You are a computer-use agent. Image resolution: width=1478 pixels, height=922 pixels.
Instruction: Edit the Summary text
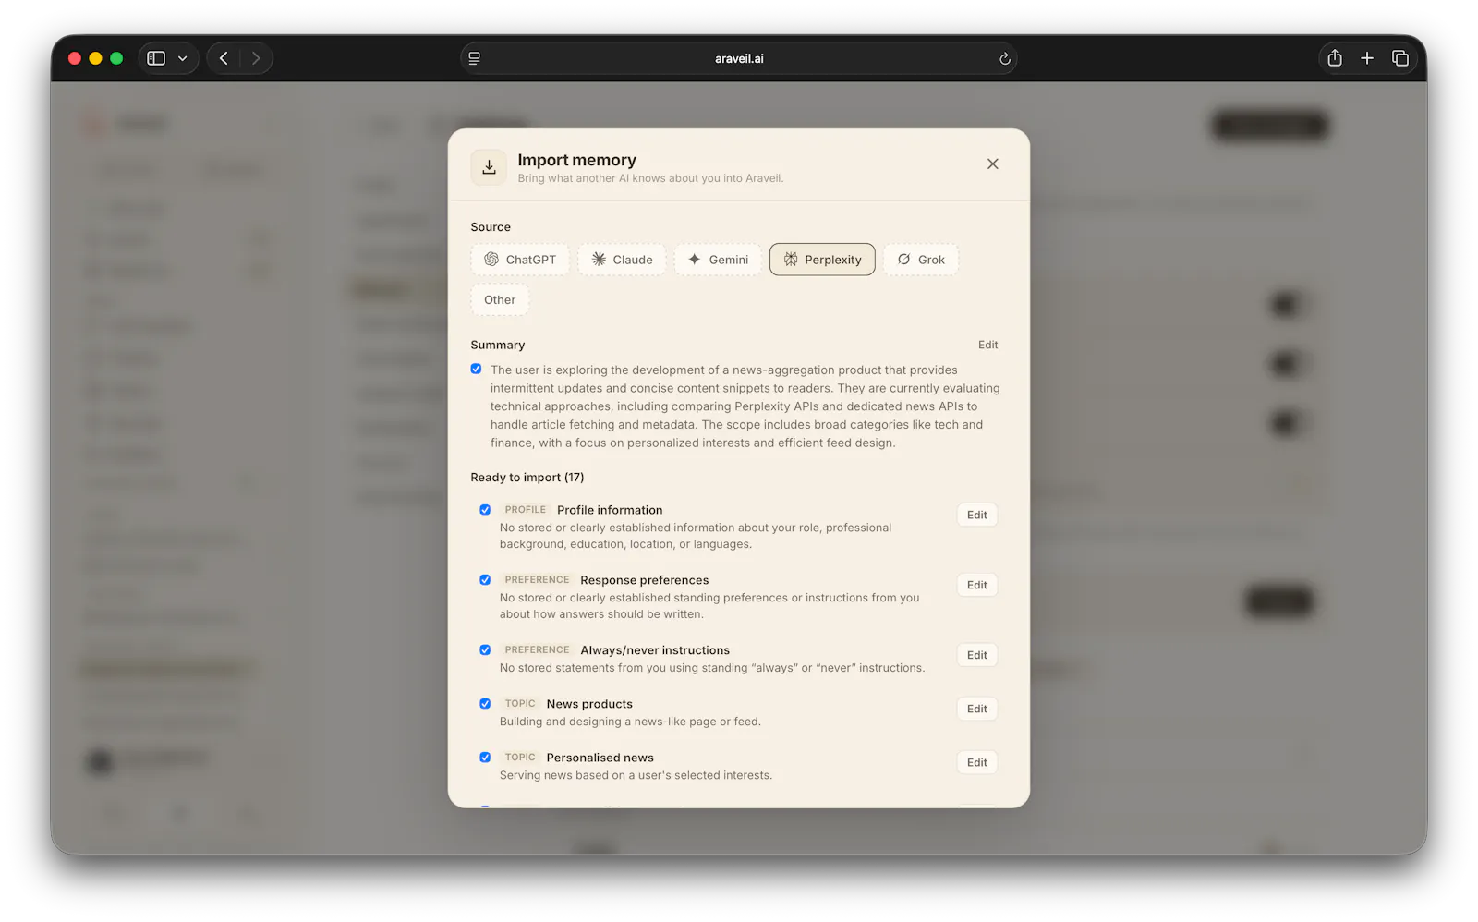coord(988,345)
